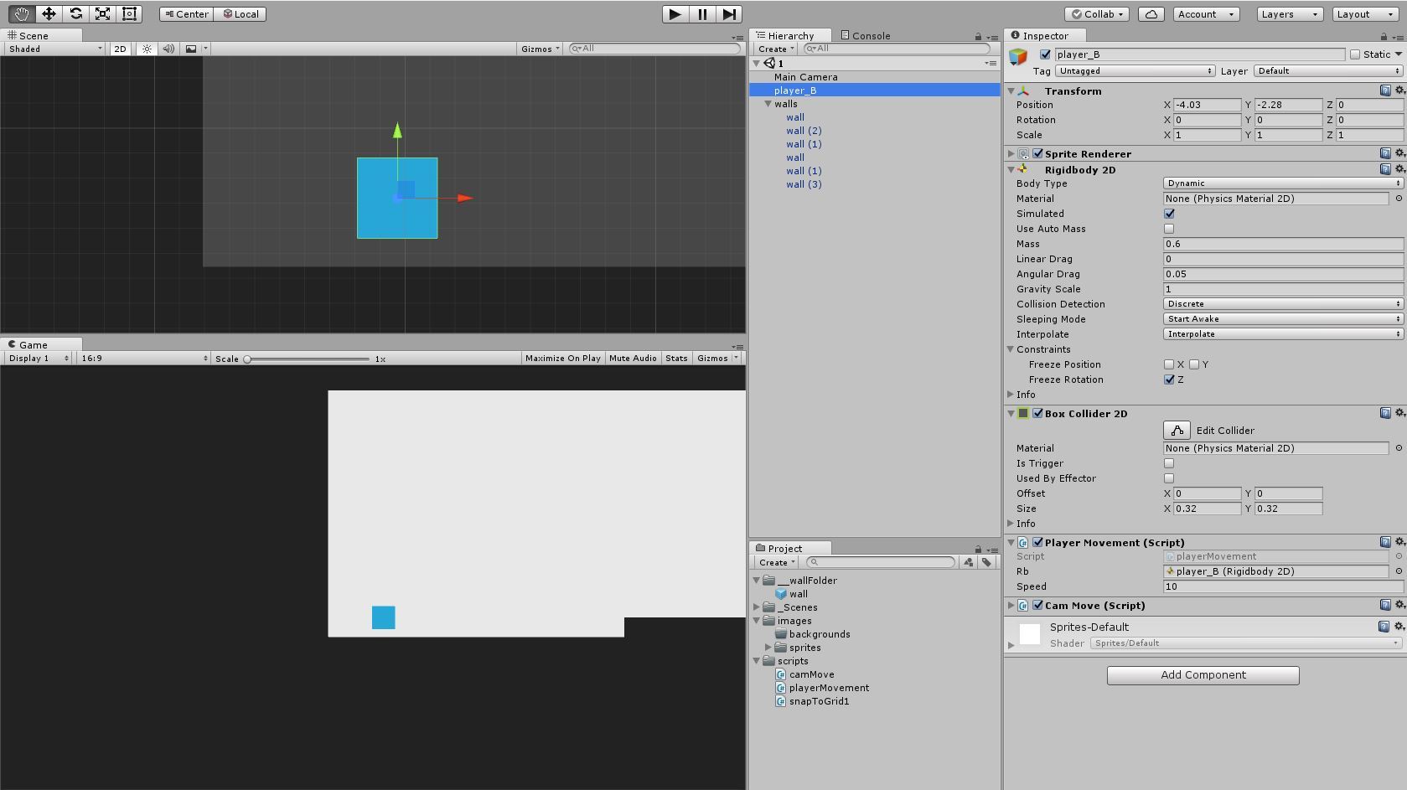
Task: Toggle Mute Audio button
Action: tap(633, 359)
